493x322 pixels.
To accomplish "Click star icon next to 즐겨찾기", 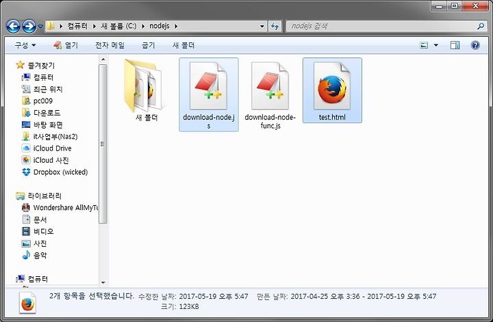I will click(x=20, y=65).
